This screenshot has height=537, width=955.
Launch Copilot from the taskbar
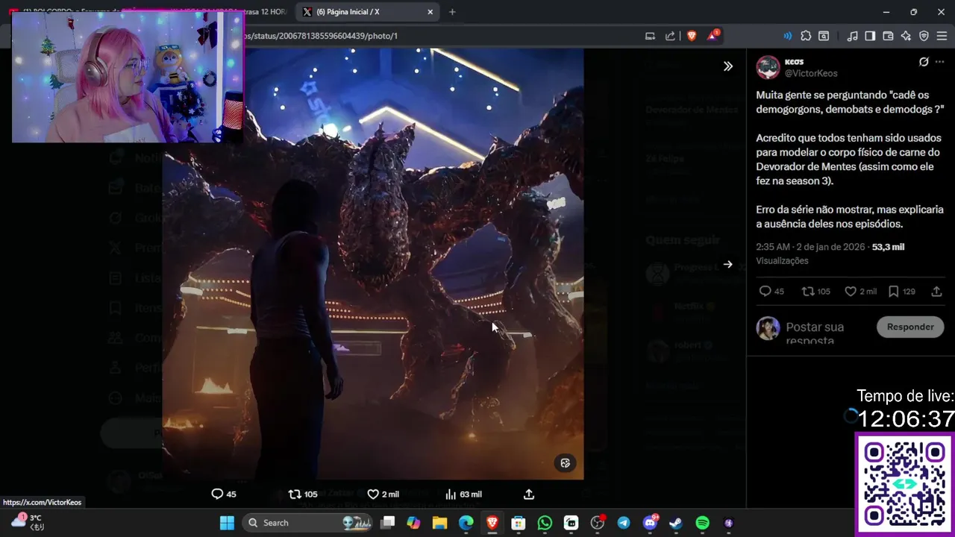tap(413, 523)
